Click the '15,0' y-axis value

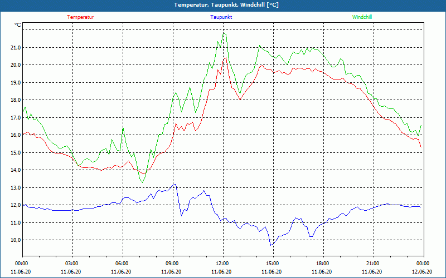(16, 152)
